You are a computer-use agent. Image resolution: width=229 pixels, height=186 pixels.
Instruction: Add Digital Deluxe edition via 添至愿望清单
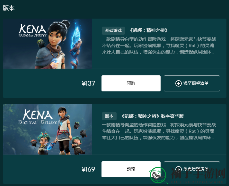click(192, 169)
